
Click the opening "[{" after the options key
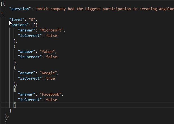[35, 25]
